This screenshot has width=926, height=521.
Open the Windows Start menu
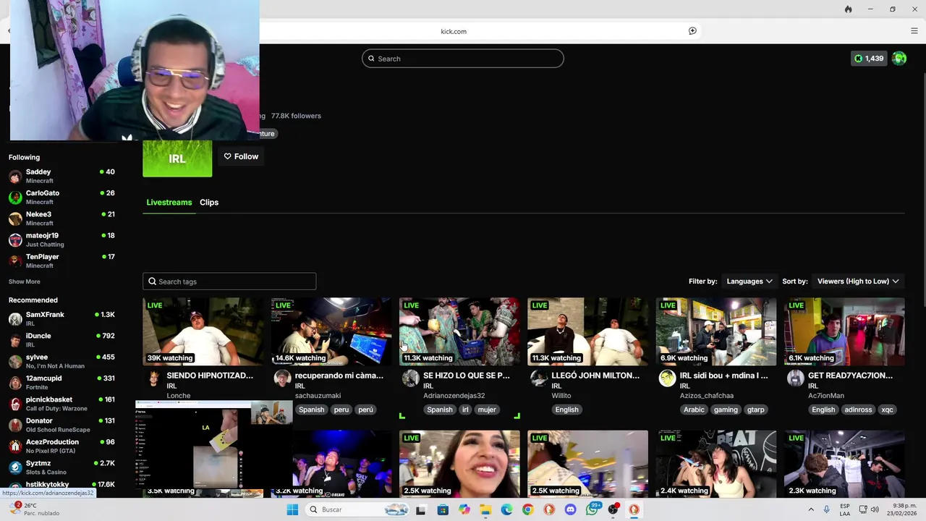click(x=292, y=509)
